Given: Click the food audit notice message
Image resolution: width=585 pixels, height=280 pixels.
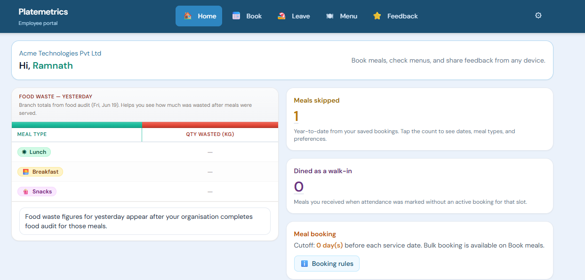Looking at the screenshot, I should coord(145,221).
